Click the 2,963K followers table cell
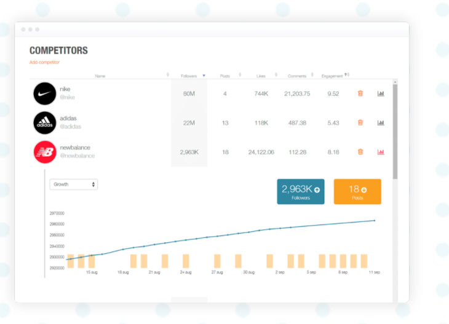This screenshot has width=449, height=324. click(x=189, y=152)
